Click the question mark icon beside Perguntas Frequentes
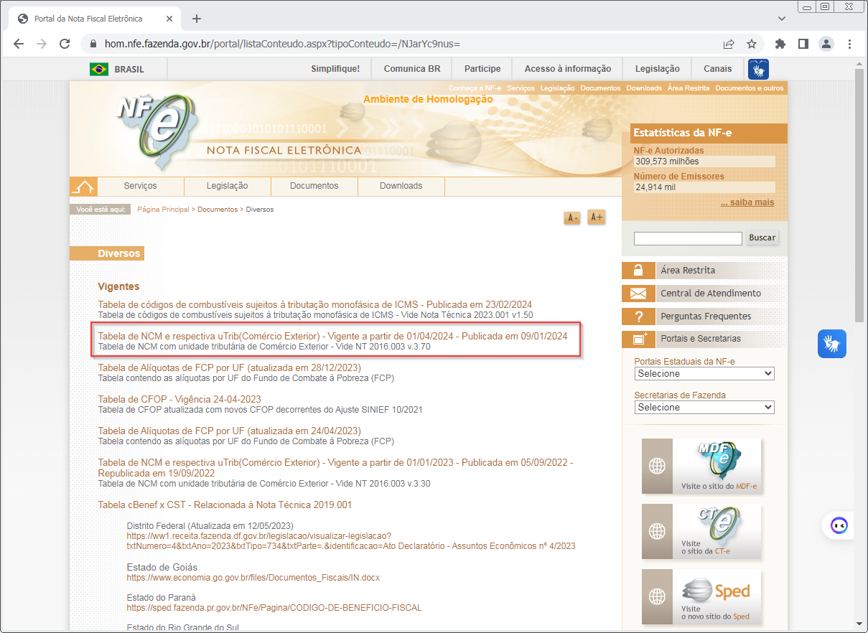868x633 pixels. pos(638,316)
